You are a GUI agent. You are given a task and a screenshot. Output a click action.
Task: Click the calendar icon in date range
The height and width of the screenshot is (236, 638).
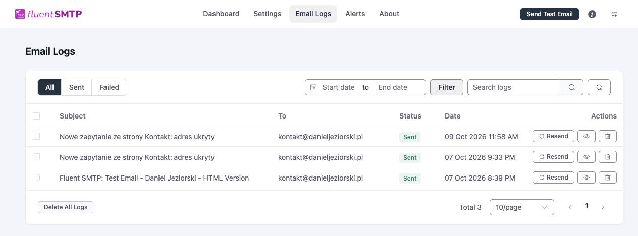pos(313,87)
